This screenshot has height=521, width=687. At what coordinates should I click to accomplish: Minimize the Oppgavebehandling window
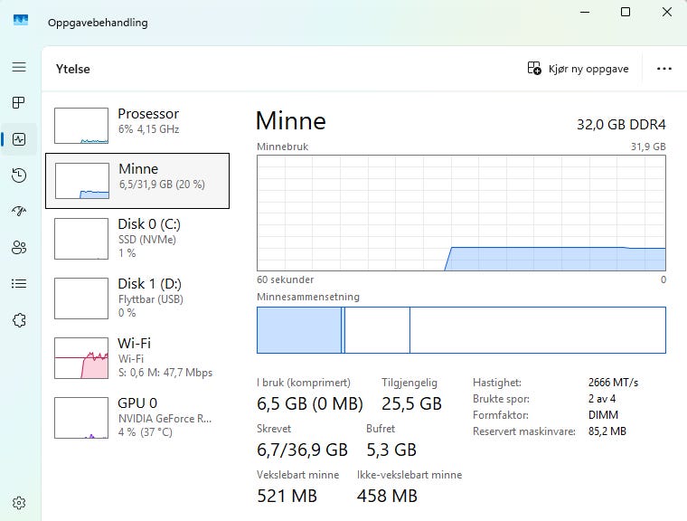click(585, 13)
